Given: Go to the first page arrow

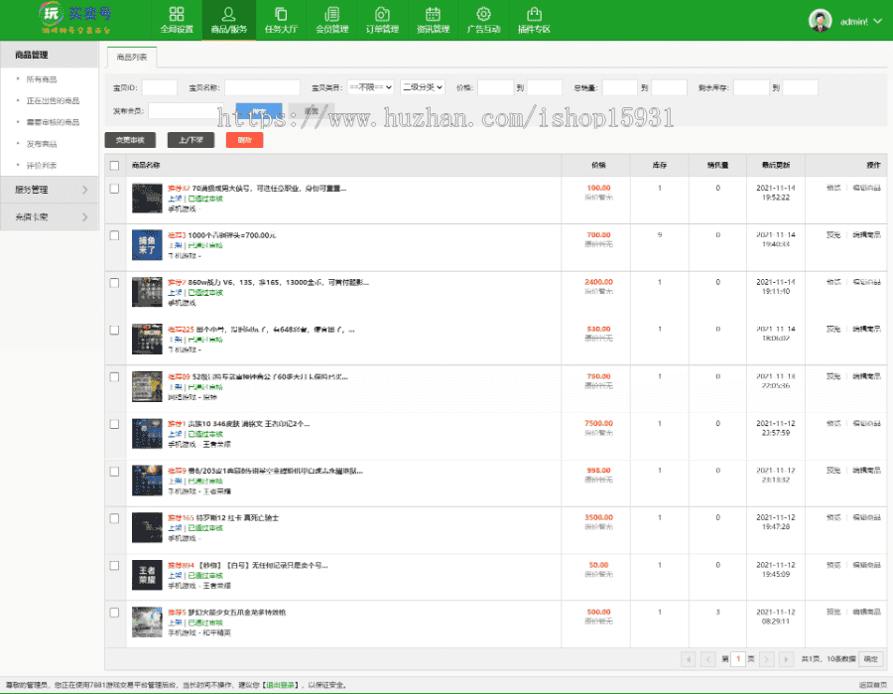Looking at the screenshot, I should (x=688, y=659).
